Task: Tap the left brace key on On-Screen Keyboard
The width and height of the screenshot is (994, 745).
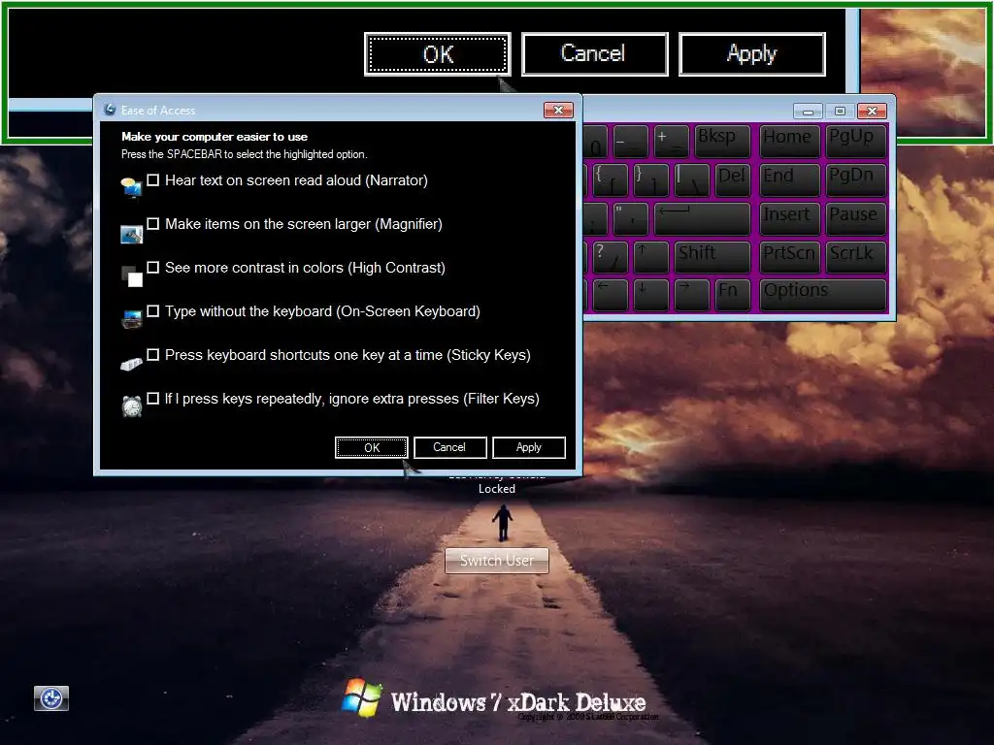Action: [x=610, y=179]
